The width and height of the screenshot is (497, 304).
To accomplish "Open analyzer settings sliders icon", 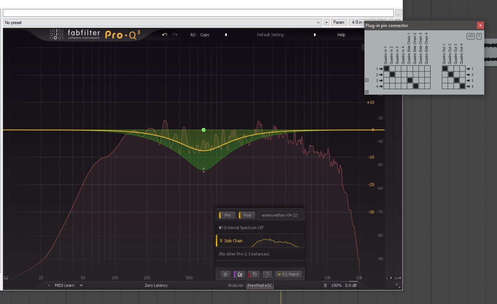I will tap(267, 274).
